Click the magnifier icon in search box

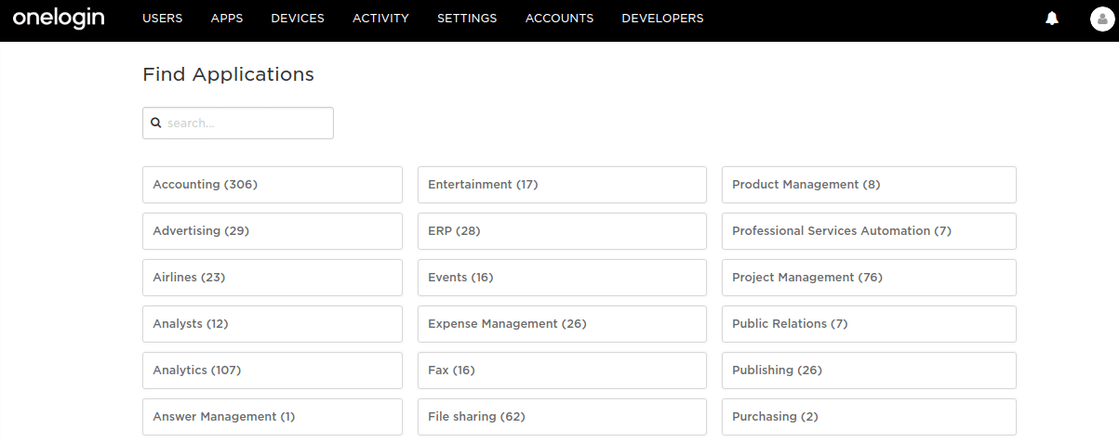click(x=156, y=123)
